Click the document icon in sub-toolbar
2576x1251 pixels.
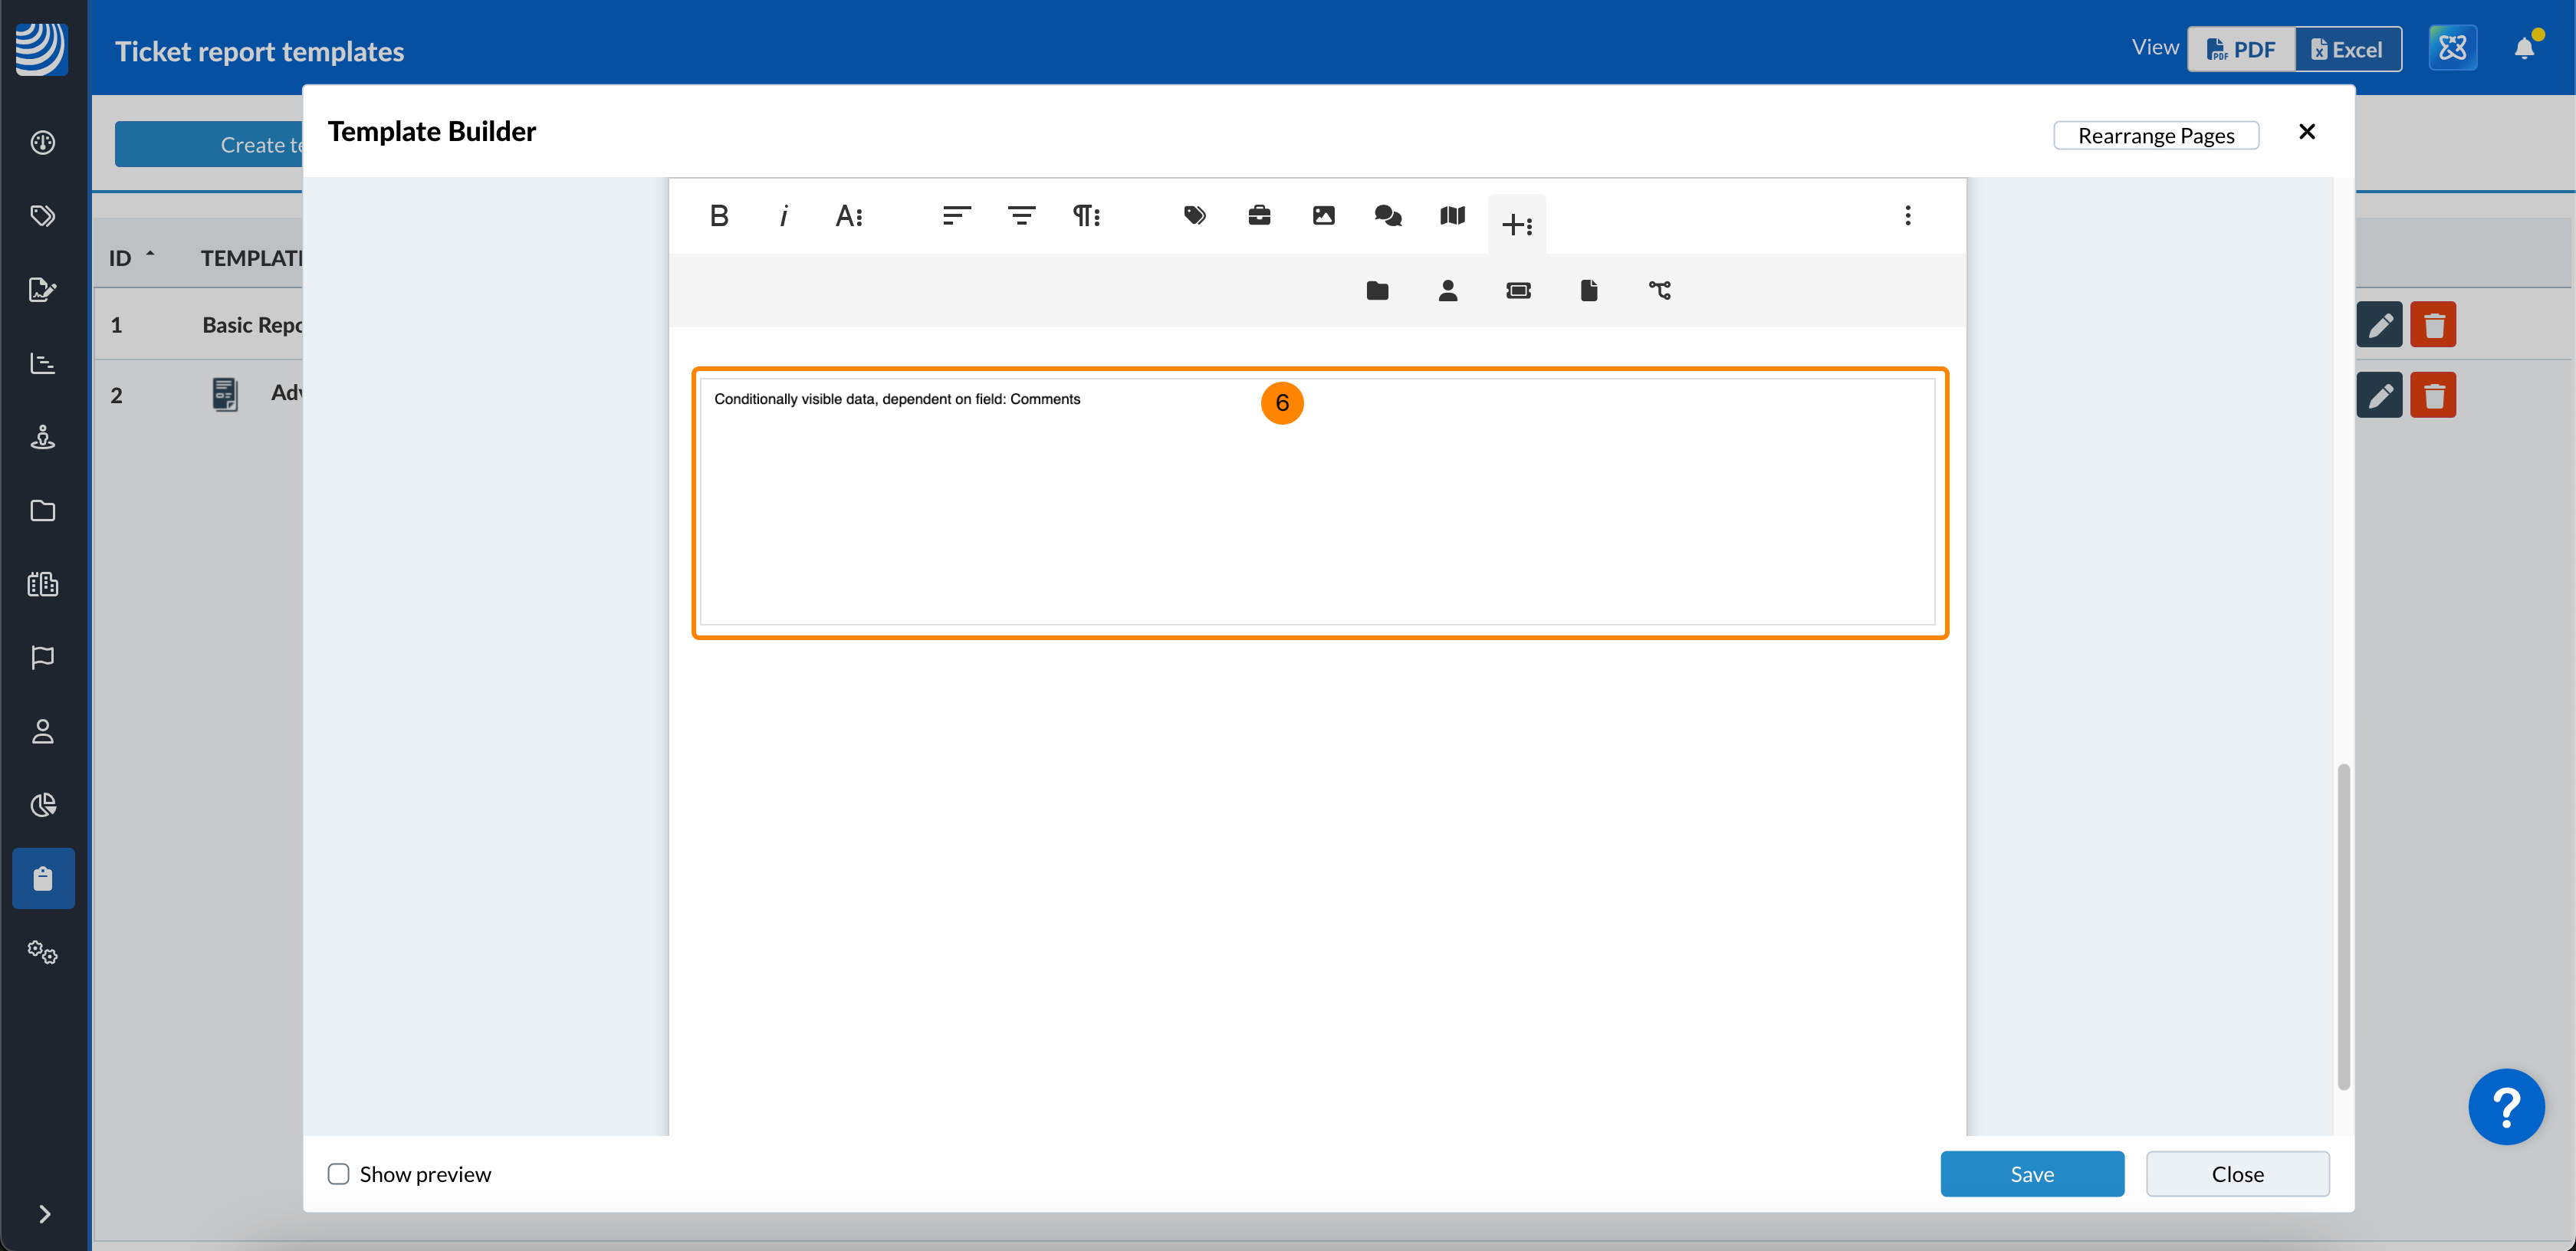click(1588, 291)
